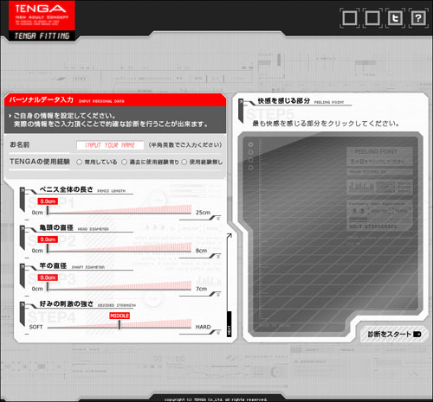Click the red MIDDLE value badge

click(x=120, y=316)
